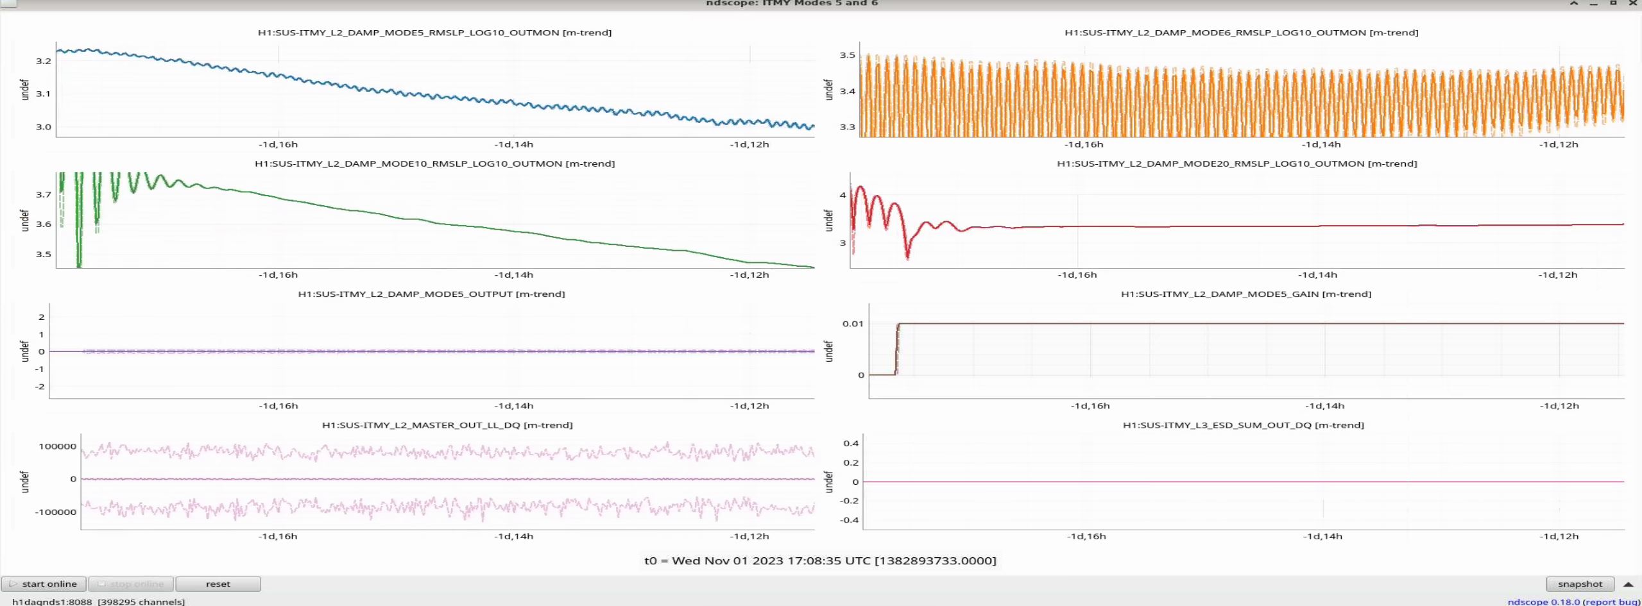Select the MODE10_RMSLP_LOG10_OUTMON plot title
This screenshot has height=606, width=1642.
tap(434, 164)
